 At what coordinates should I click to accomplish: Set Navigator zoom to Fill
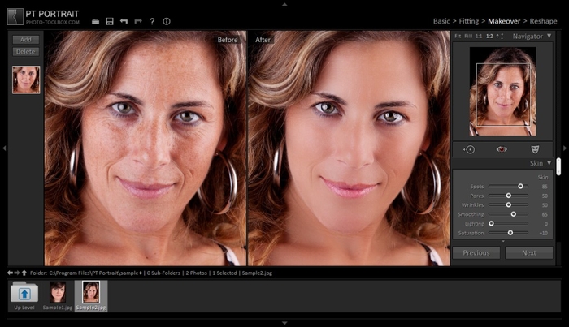(468, 36)
